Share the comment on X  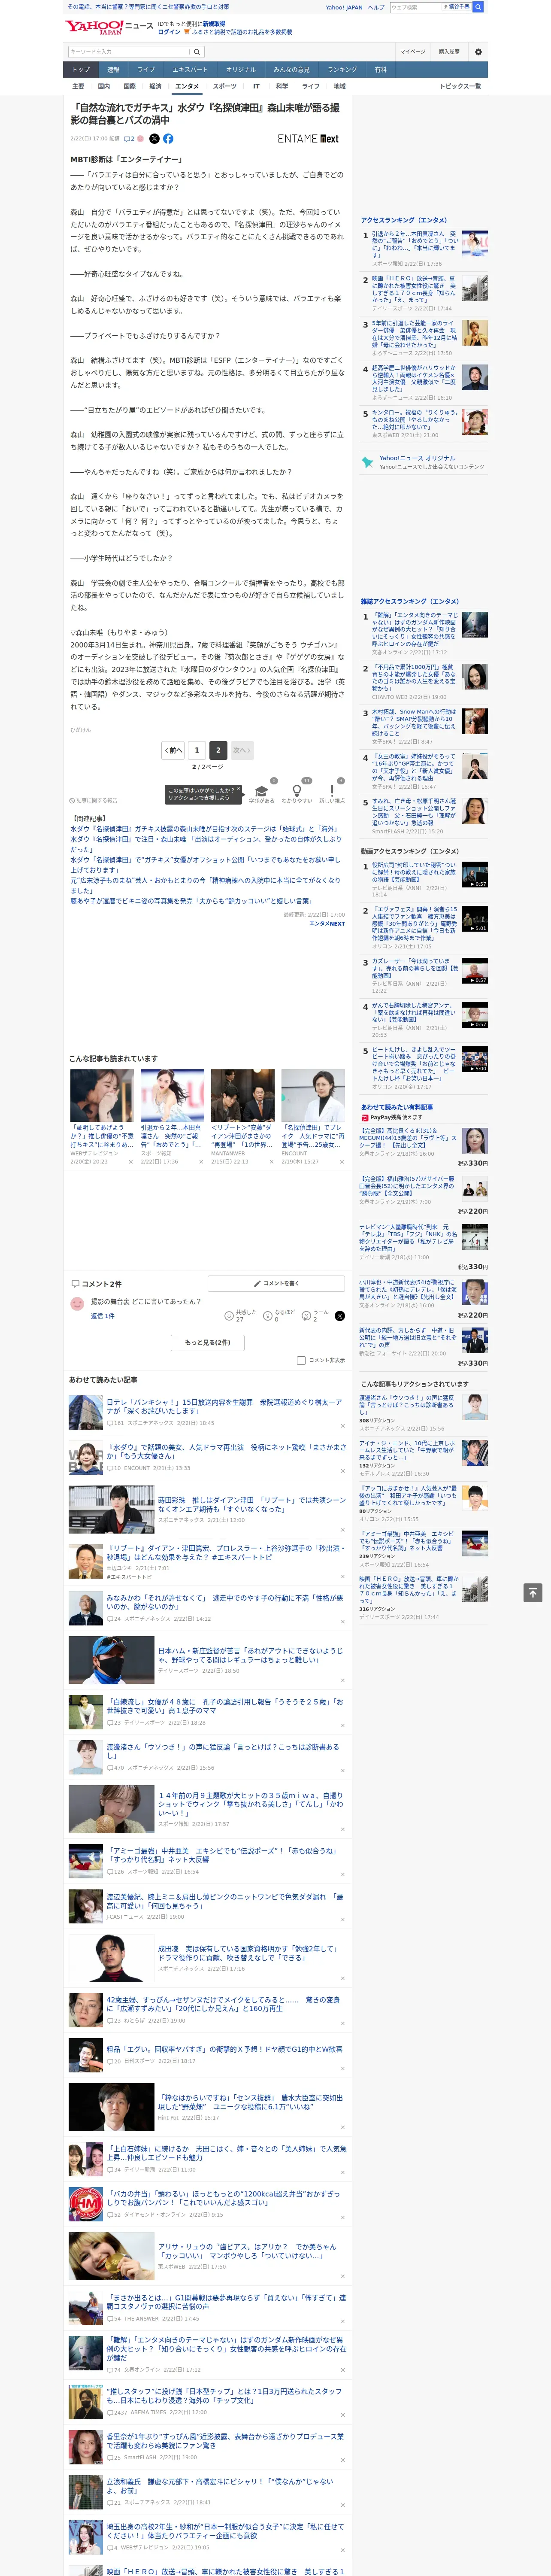339,1315
